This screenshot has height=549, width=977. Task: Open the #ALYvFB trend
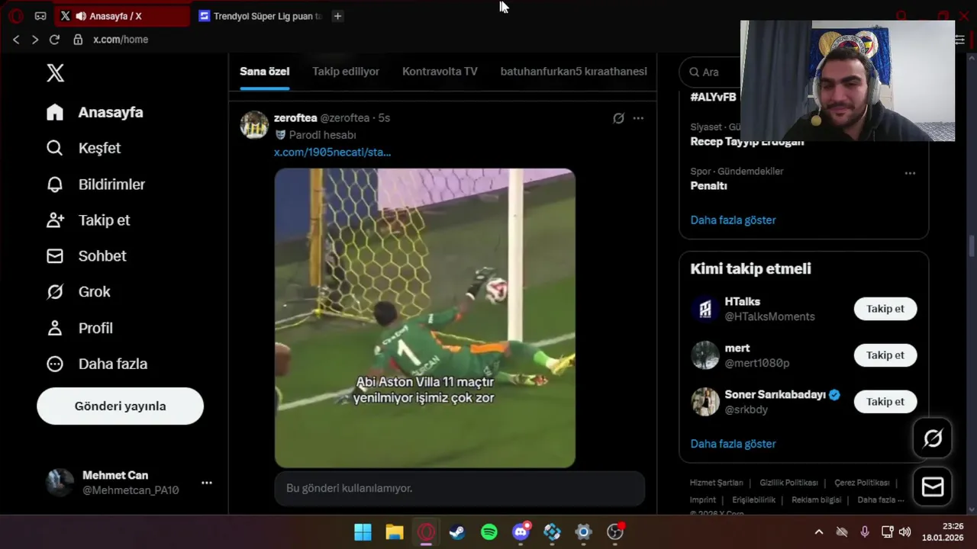pyautogui.click(x=713, y=97)
